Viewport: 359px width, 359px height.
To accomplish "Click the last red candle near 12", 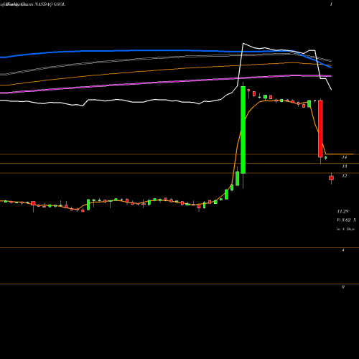I will (331, 178).
